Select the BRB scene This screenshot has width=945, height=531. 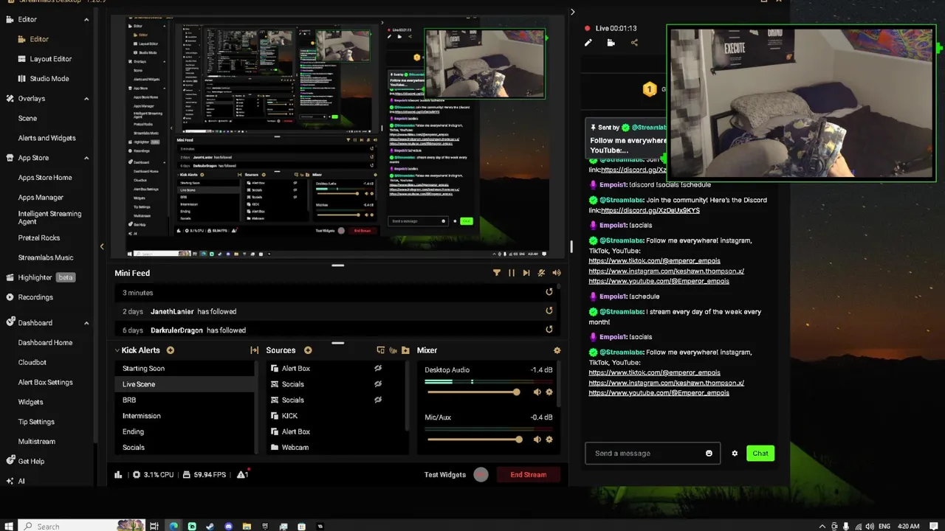pos(129,400)
